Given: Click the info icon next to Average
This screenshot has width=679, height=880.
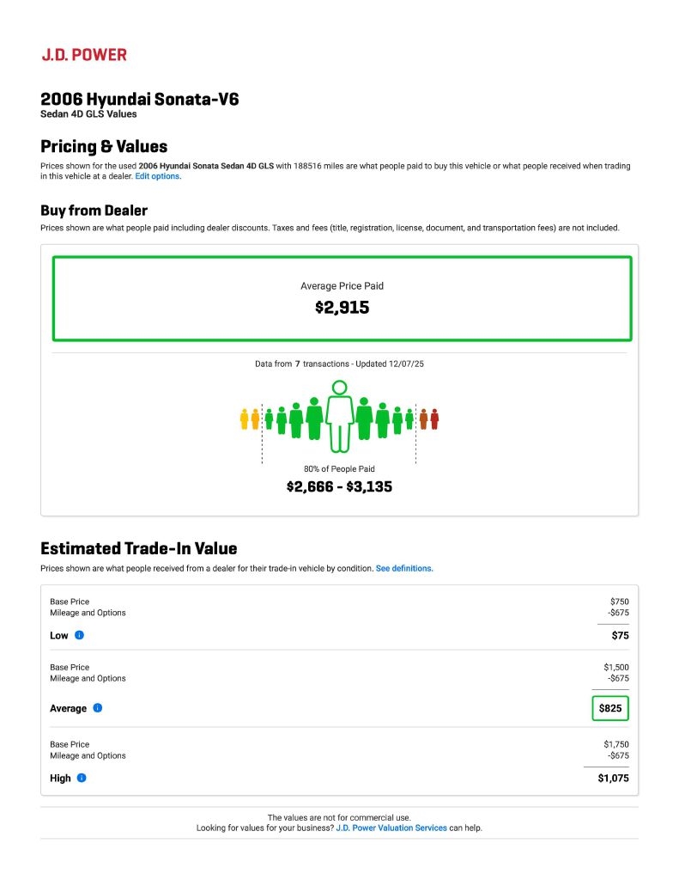Looking at the screenshot, I should click(x=98, y=708).
